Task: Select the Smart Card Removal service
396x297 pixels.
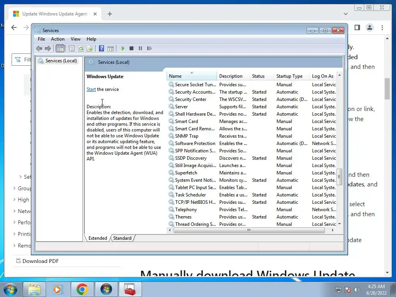Action: (x=252, y=128)
